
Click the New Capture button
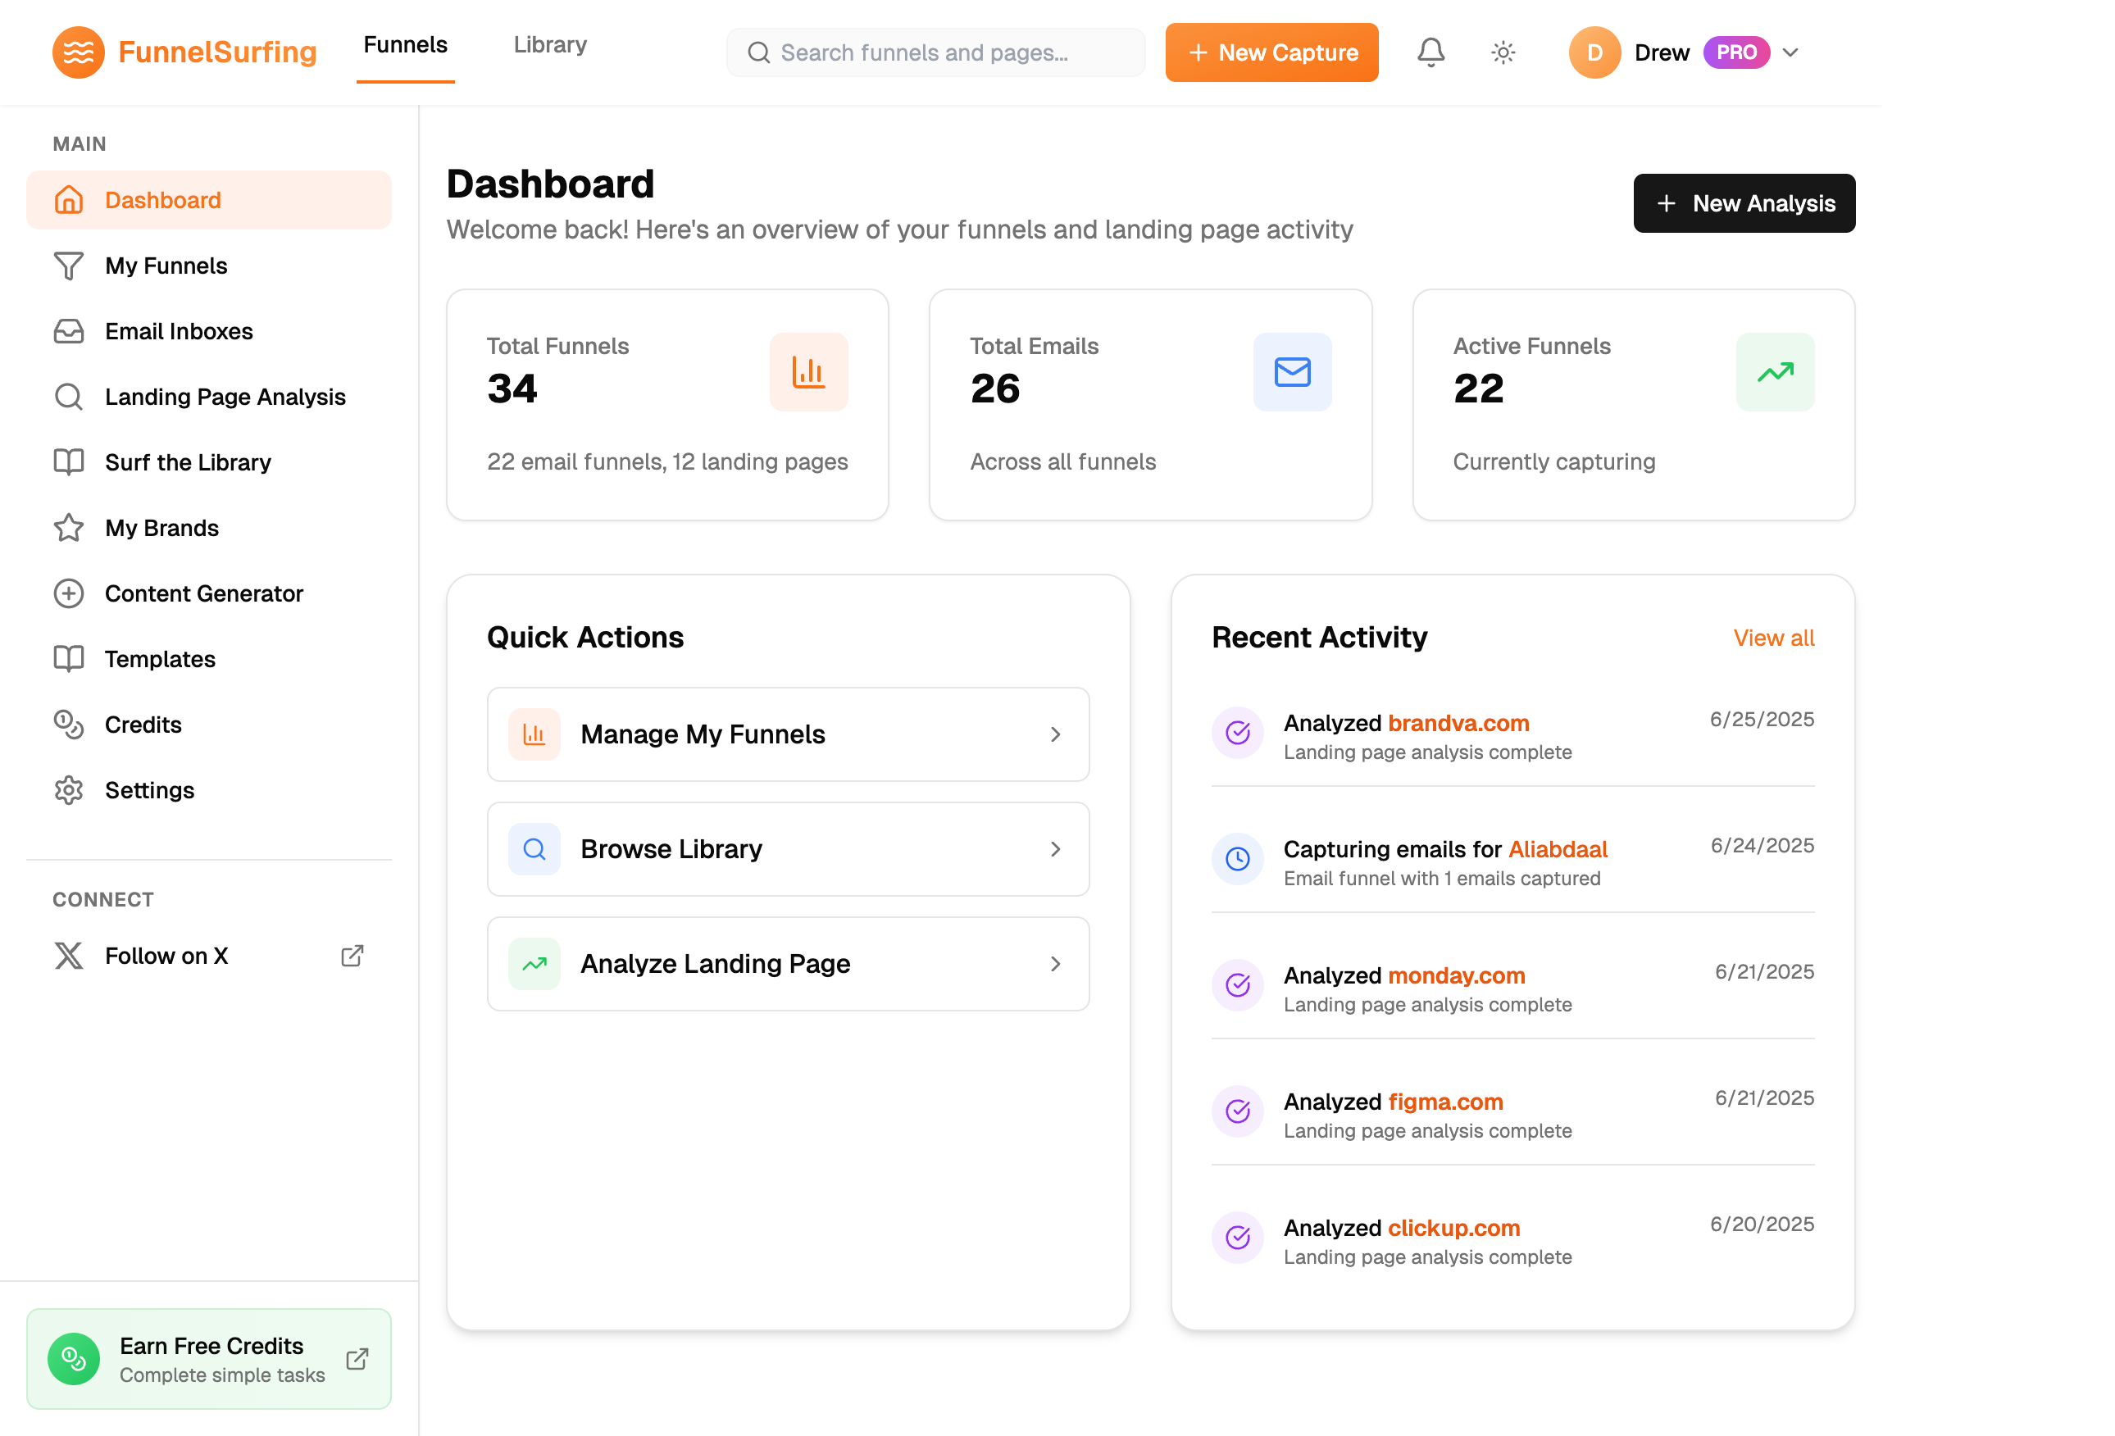(1271, 52)
